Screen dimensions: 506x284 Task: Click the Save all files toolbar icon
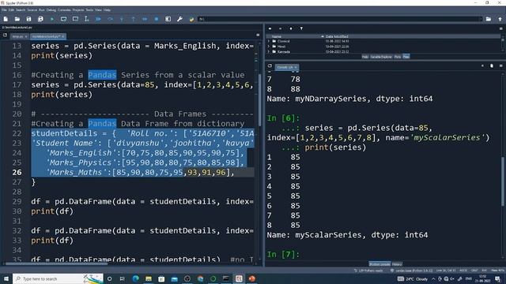pos(40,19)
